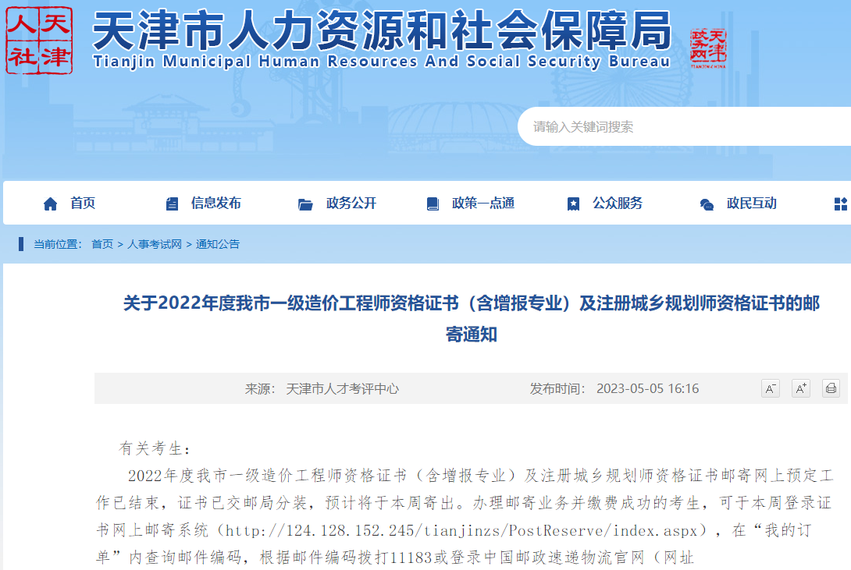This screenshot has width=851, height=570.
Task: Decrease font size with the A- button
Action: click(770, 388)
